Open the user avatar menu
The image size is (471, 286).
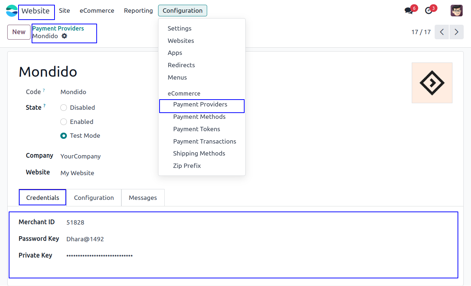pos(456,11)
